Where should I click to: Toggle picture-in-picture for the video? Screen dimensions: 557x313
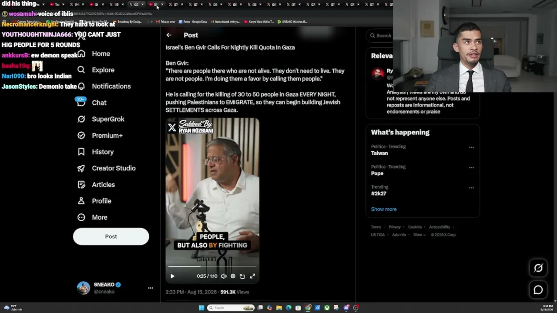tap(242, 276)
